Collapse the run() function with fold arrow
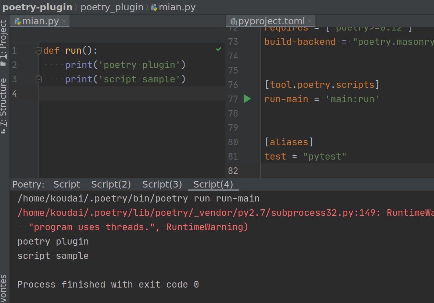The height and width of the screenshot is (303, 434). 39,50
